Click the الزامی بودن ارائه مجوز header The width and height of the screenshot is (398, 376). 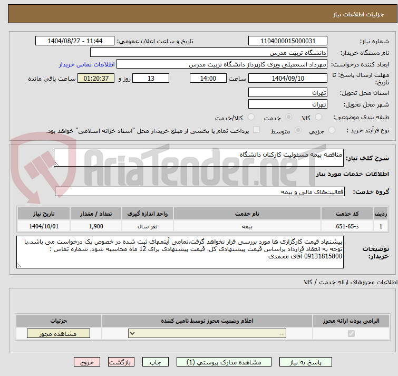click(x=351, y=321)
